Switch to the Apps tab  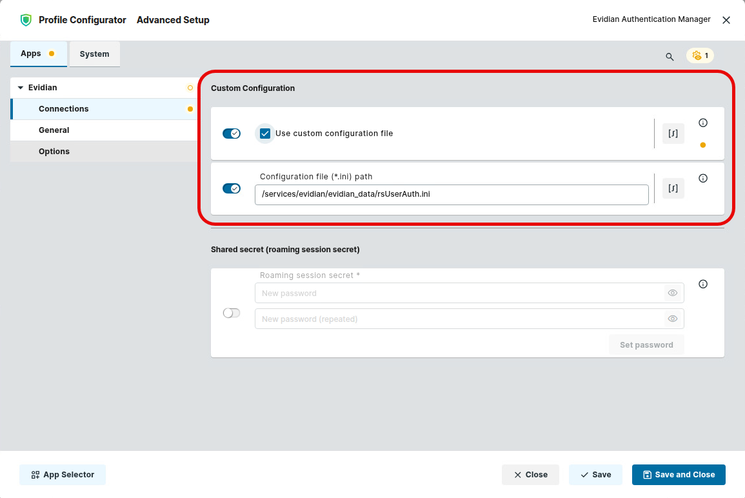(x=39, y=54)
